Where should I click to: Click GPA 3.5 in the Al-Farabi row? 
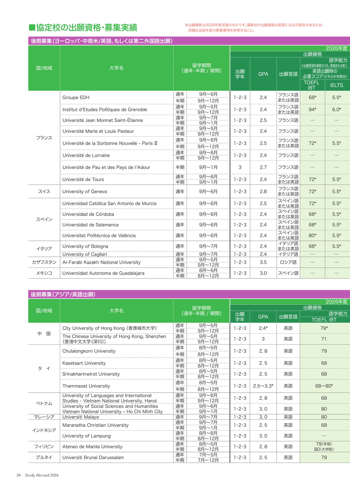coord(263,262)
